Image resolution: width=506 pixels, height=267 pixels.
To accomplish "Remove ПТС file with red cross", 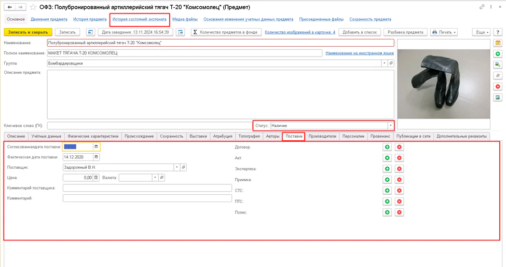I will [x=399, y=202].
